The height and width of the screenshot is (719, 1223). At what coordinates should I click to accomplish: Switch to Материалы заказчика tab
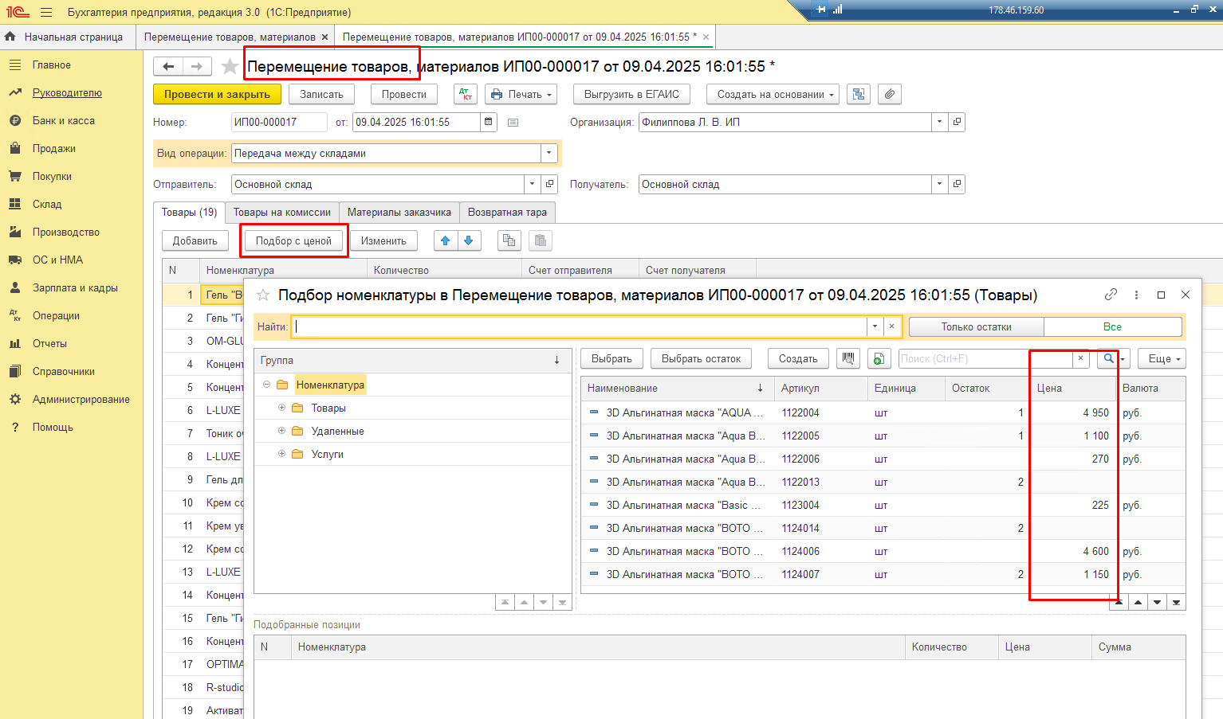(399, 213)
